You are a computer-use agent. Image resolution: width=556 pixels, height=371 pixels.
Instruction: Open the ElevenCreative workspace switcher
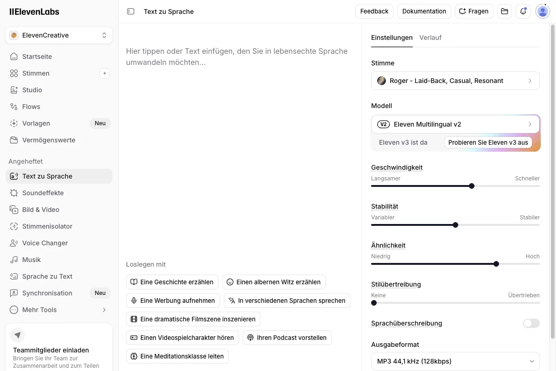[59, 35]
